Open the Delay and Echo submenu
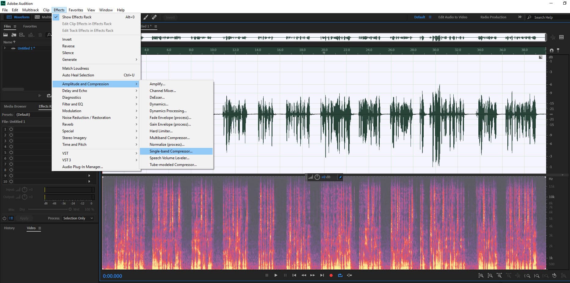 [75, 91]
